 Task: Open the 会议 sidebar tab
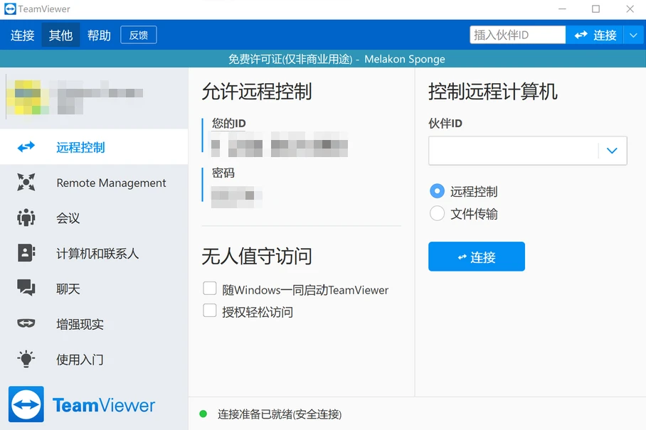[x=94, y=217]
